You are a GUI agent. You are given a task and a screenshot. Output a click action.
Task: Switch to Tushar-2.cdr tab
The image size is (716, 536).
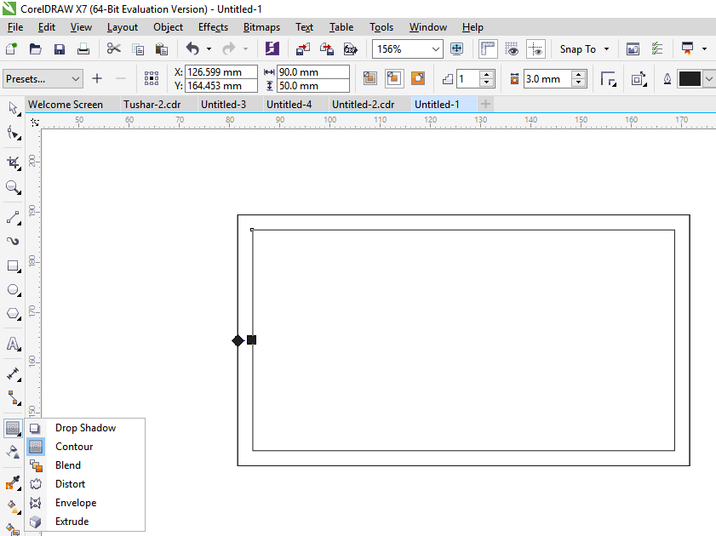pyautogui.click(x=152, y=105)
